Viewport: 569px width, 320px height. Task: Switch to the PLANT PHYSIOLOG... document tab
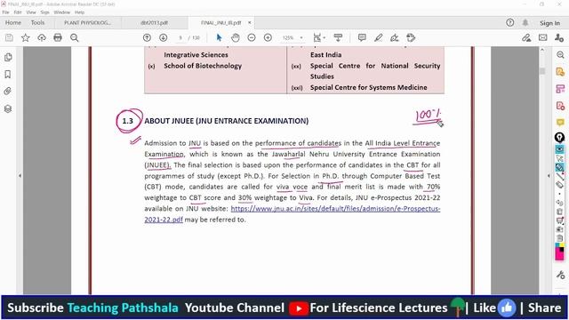tap(87, 22)
